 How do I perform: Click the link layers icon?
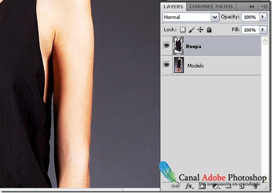(x=175, y=186)
